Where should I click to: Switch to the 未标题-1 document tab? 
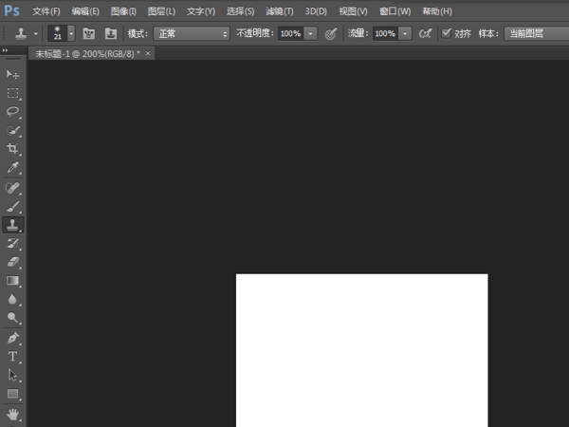[x=87, y=54]
